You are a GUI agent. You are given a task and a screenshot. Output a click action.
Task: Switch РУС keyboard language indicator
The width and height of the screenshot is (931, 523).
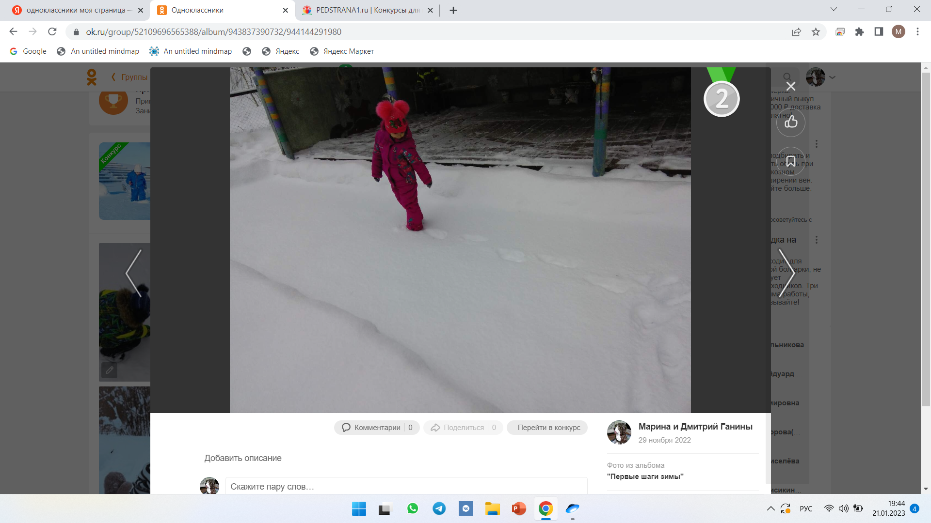[x=806, y=509]
